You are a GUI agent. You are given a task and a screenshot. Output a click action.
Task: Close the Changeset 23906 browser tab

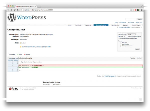tap(35, 7)
